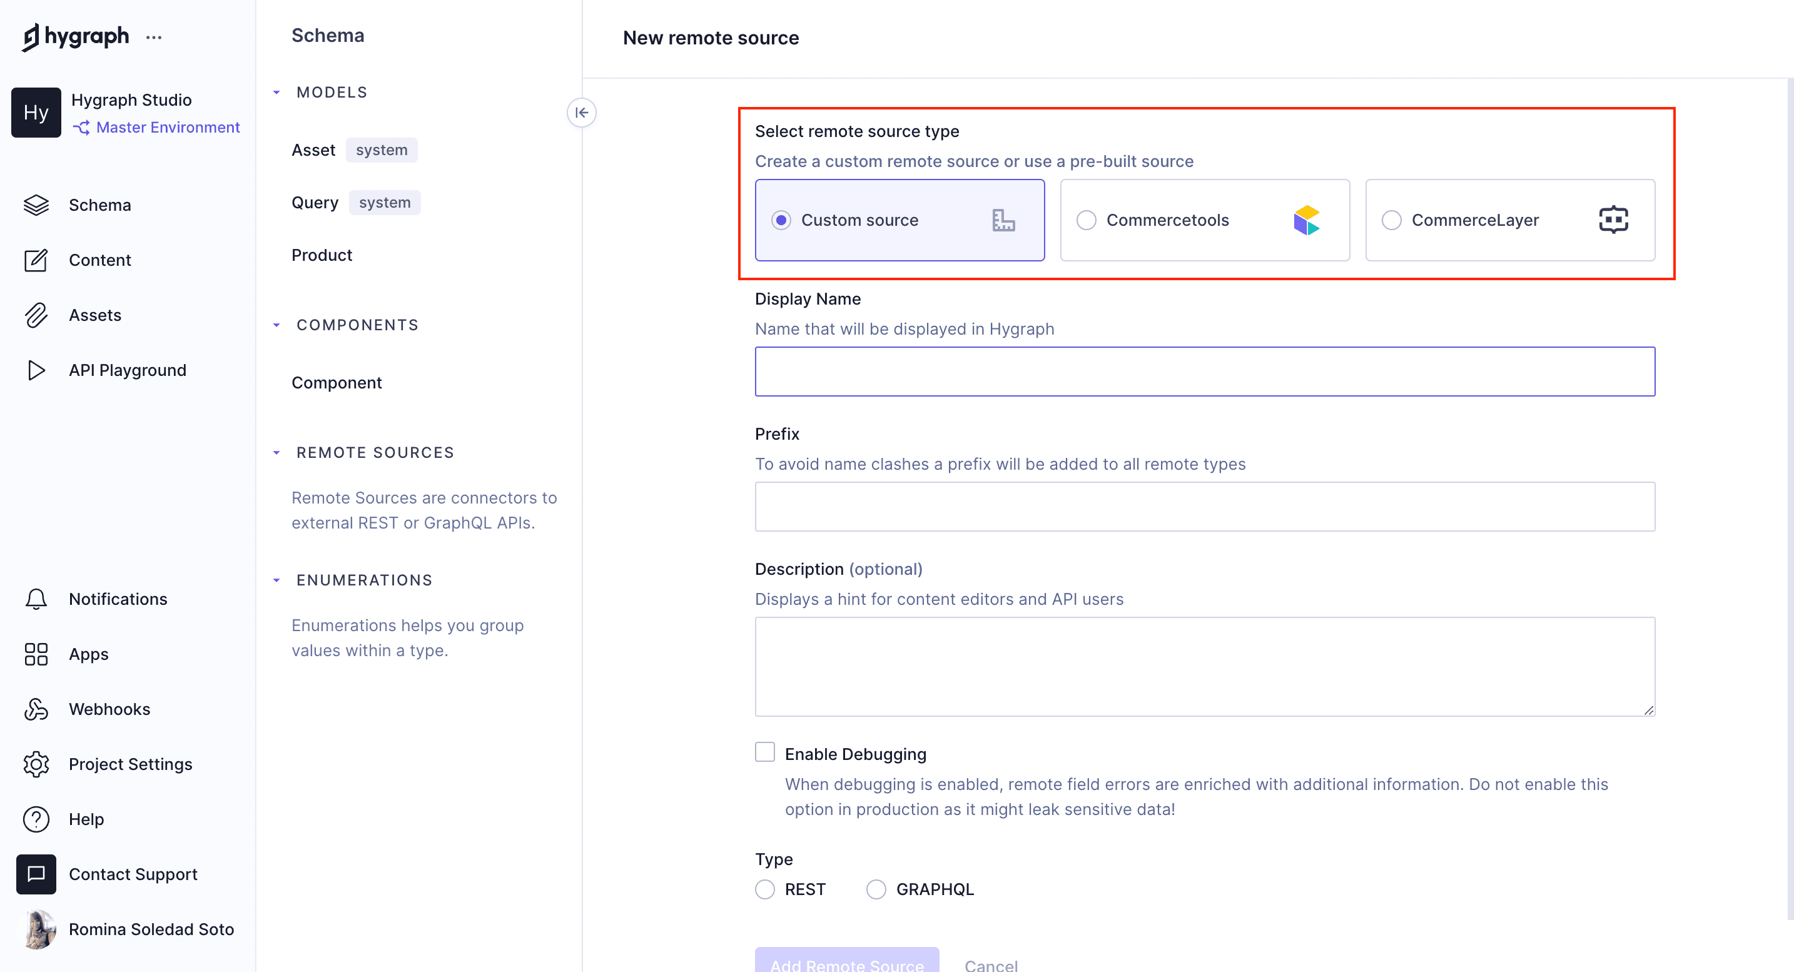The width and height of the screenshot is (1794, 972).
Task: Collapse the REMOTE SOURCES section
Action: point(277,453)
